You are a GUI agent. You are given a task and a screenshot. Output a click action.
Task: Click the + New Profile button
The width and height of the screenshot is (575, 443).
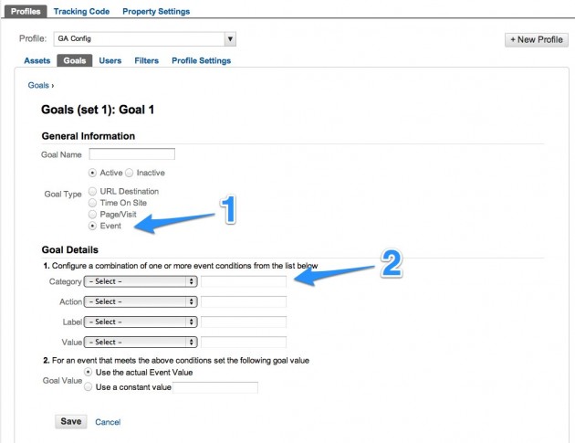[x=537, y=39]
